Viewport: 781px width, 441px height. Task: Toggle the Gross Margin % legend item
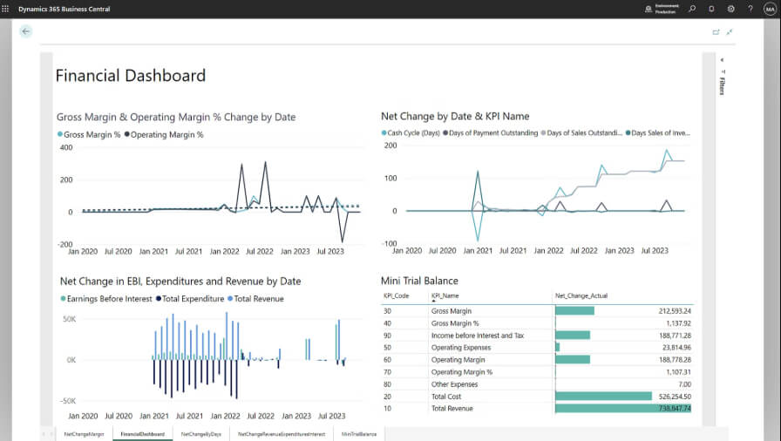89,134
